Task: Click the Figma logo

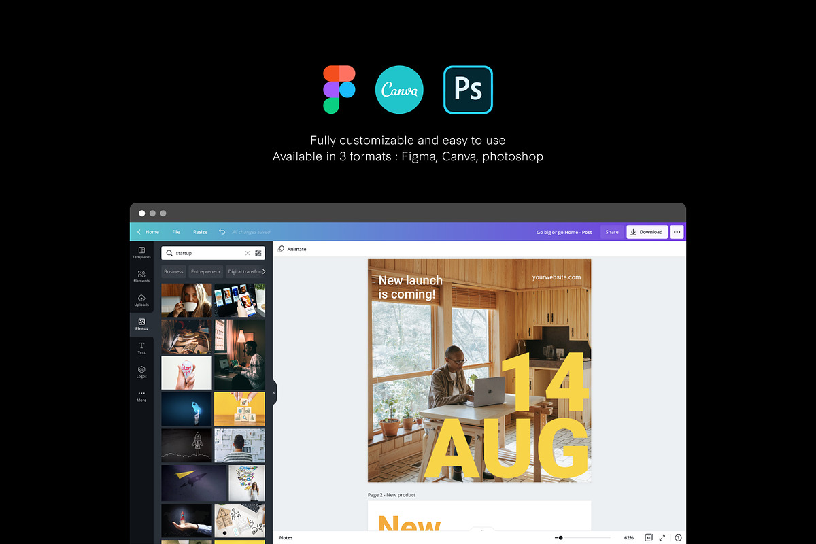Action: (339, 89)
